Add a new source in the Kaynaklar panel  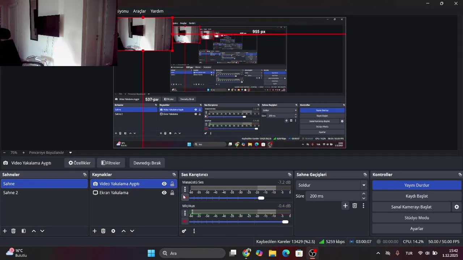[94, 231]
